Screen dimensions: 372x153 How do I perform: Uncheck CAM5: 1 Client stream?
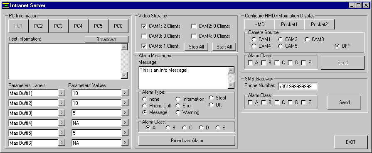click(144, 46)
